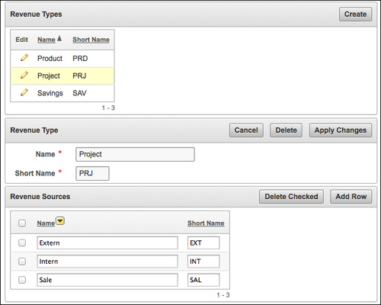This screenshot has width=381, height=305.
Task: Click Delete Checked button
Action: (x=291, y=197)
